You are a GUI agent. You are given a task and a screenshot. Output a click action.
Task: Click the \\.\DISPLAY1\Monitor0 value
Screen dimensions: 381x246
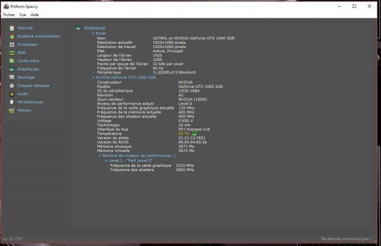[174, 73]
